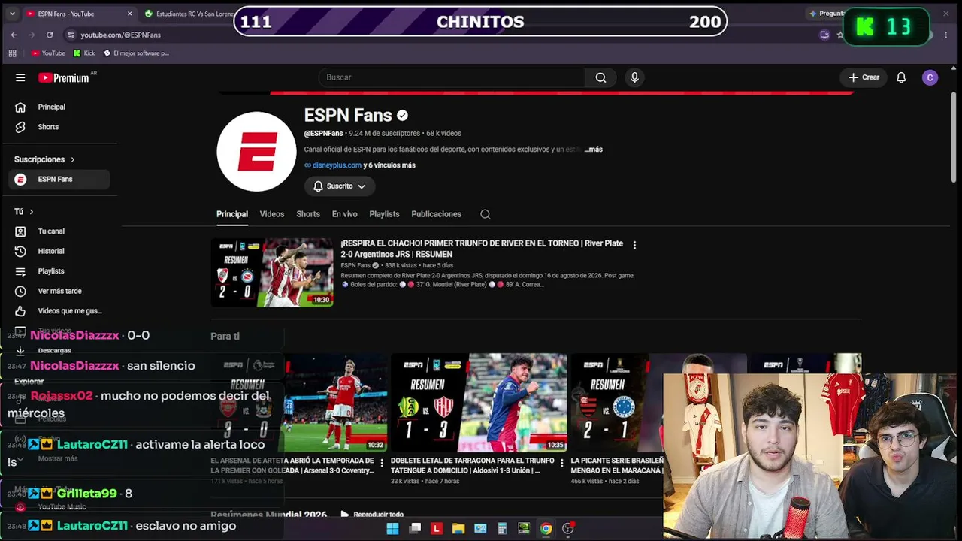Screen dimensions: 962x541
Task: Open the Calculator from the taskbar
Action: [502, 529]
